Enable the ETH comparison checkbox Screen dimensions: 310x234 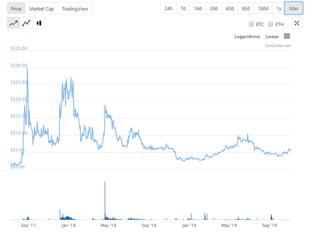coord(271,24)
